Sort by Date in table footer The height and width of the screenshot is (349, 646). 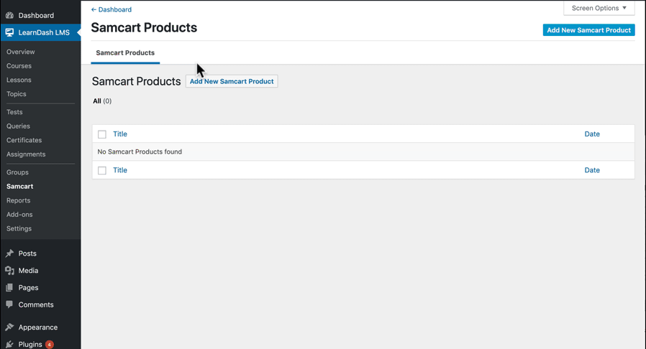pos(592,170)
